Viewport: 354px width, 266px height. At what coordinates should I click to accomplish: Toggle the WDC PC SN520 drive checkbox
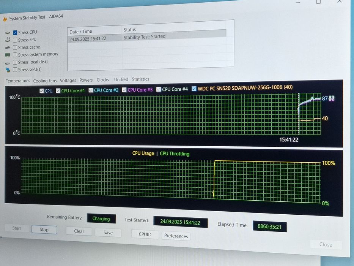click(x=194, y=89)
